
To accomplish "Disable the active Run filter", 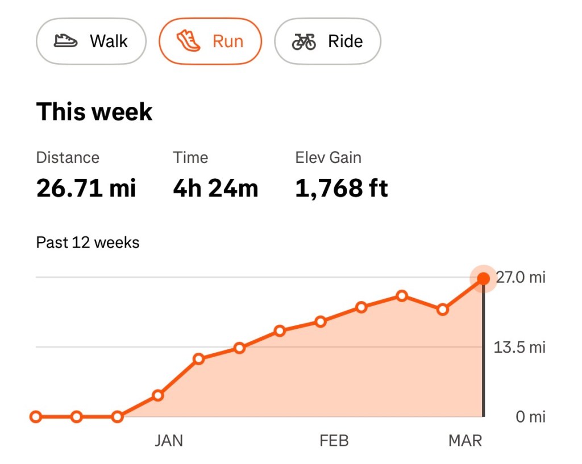I will click(x=210, y=40).
